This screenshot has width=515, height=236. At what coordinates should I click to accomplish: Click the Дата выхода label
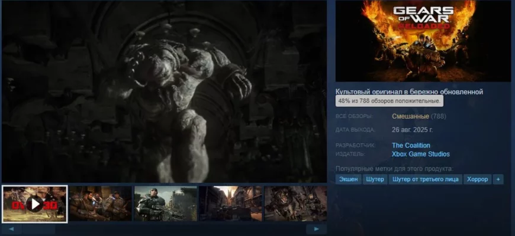coord(355,130)
